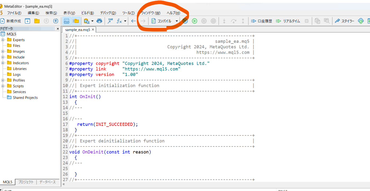Open the 編集(E) menu

click(33, 13)
